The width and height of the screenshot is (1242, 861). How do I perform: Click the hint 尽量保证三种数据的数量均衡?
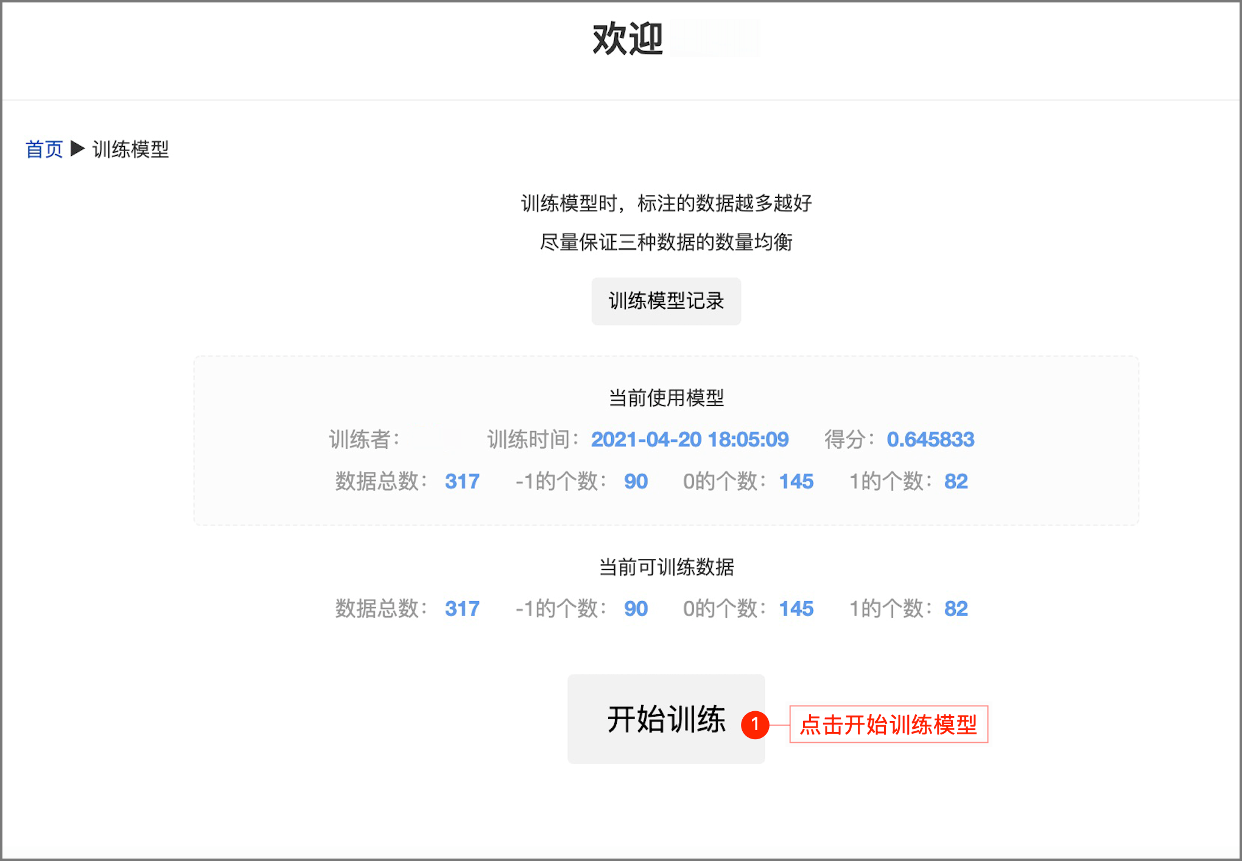pyautogui.click(x=666, y=242)
